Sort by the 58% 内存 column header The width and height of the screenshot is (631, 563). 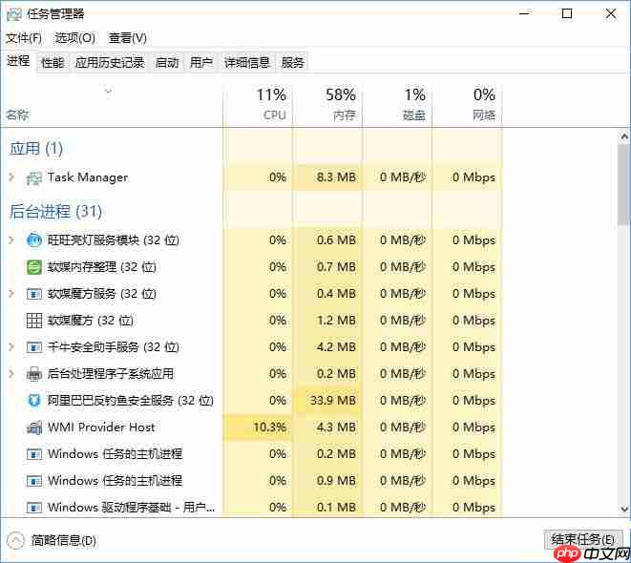pos(327,104)
